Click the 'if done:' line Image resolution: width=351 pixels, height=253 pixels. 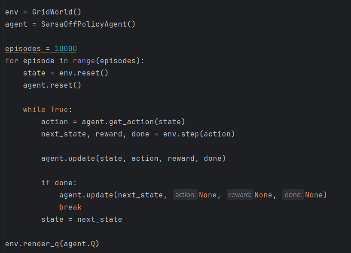pyautogui.click(x=59, y=183)
